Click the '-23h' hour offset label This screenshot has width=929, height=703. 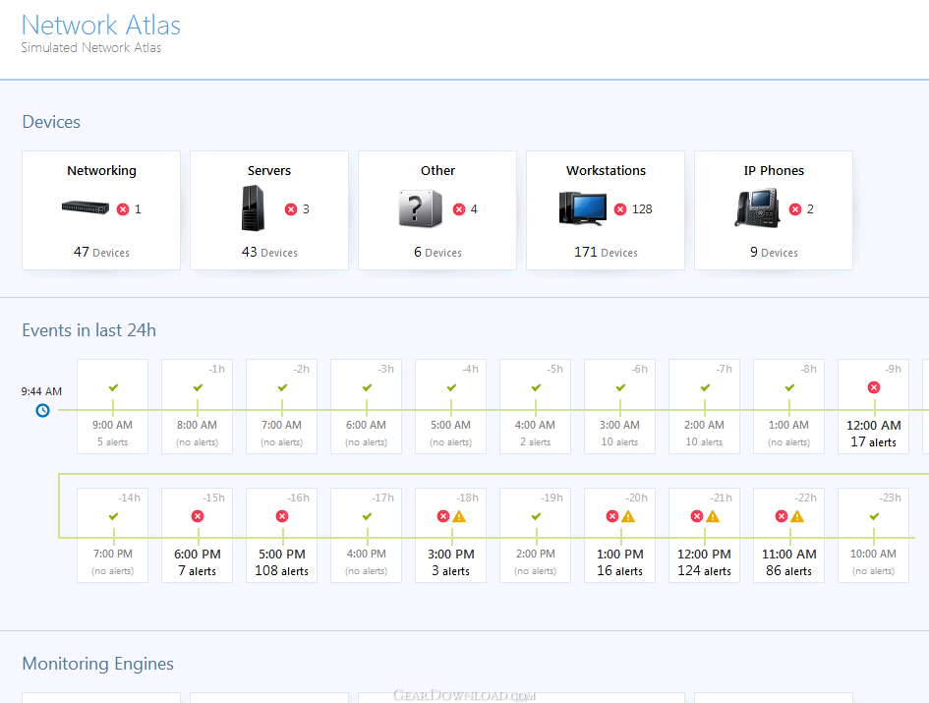pos(890,498)
